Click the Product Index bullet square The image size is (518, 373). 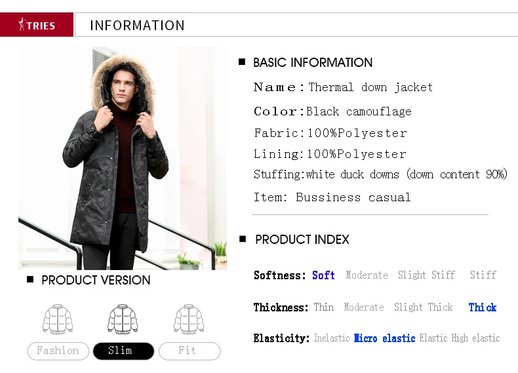[x=243, y=239]
